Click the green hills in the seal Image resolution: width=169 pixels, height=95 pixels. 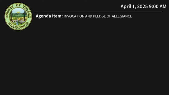[18, 15]
